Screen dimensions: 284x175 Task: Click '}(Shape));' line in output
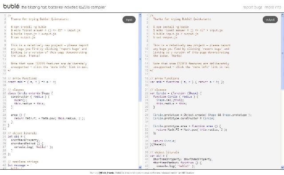coord(158,144)
